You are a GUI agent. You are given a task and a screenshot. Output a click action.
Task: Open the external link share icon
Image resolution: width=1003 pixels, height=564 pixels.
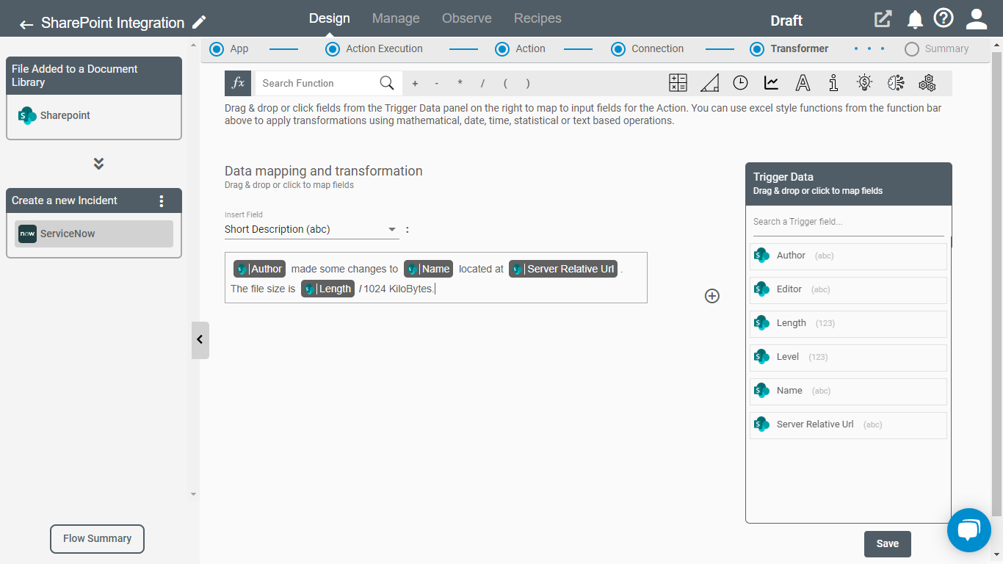point(883,19)
